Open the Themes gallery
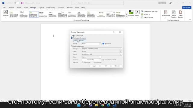 (x=6, y=14)
